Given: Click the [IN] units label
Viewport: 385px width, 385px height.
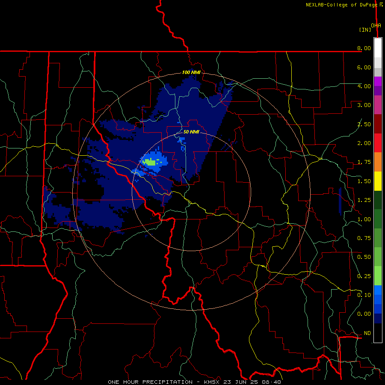Looking at the screenshot, I should point(365,30).
